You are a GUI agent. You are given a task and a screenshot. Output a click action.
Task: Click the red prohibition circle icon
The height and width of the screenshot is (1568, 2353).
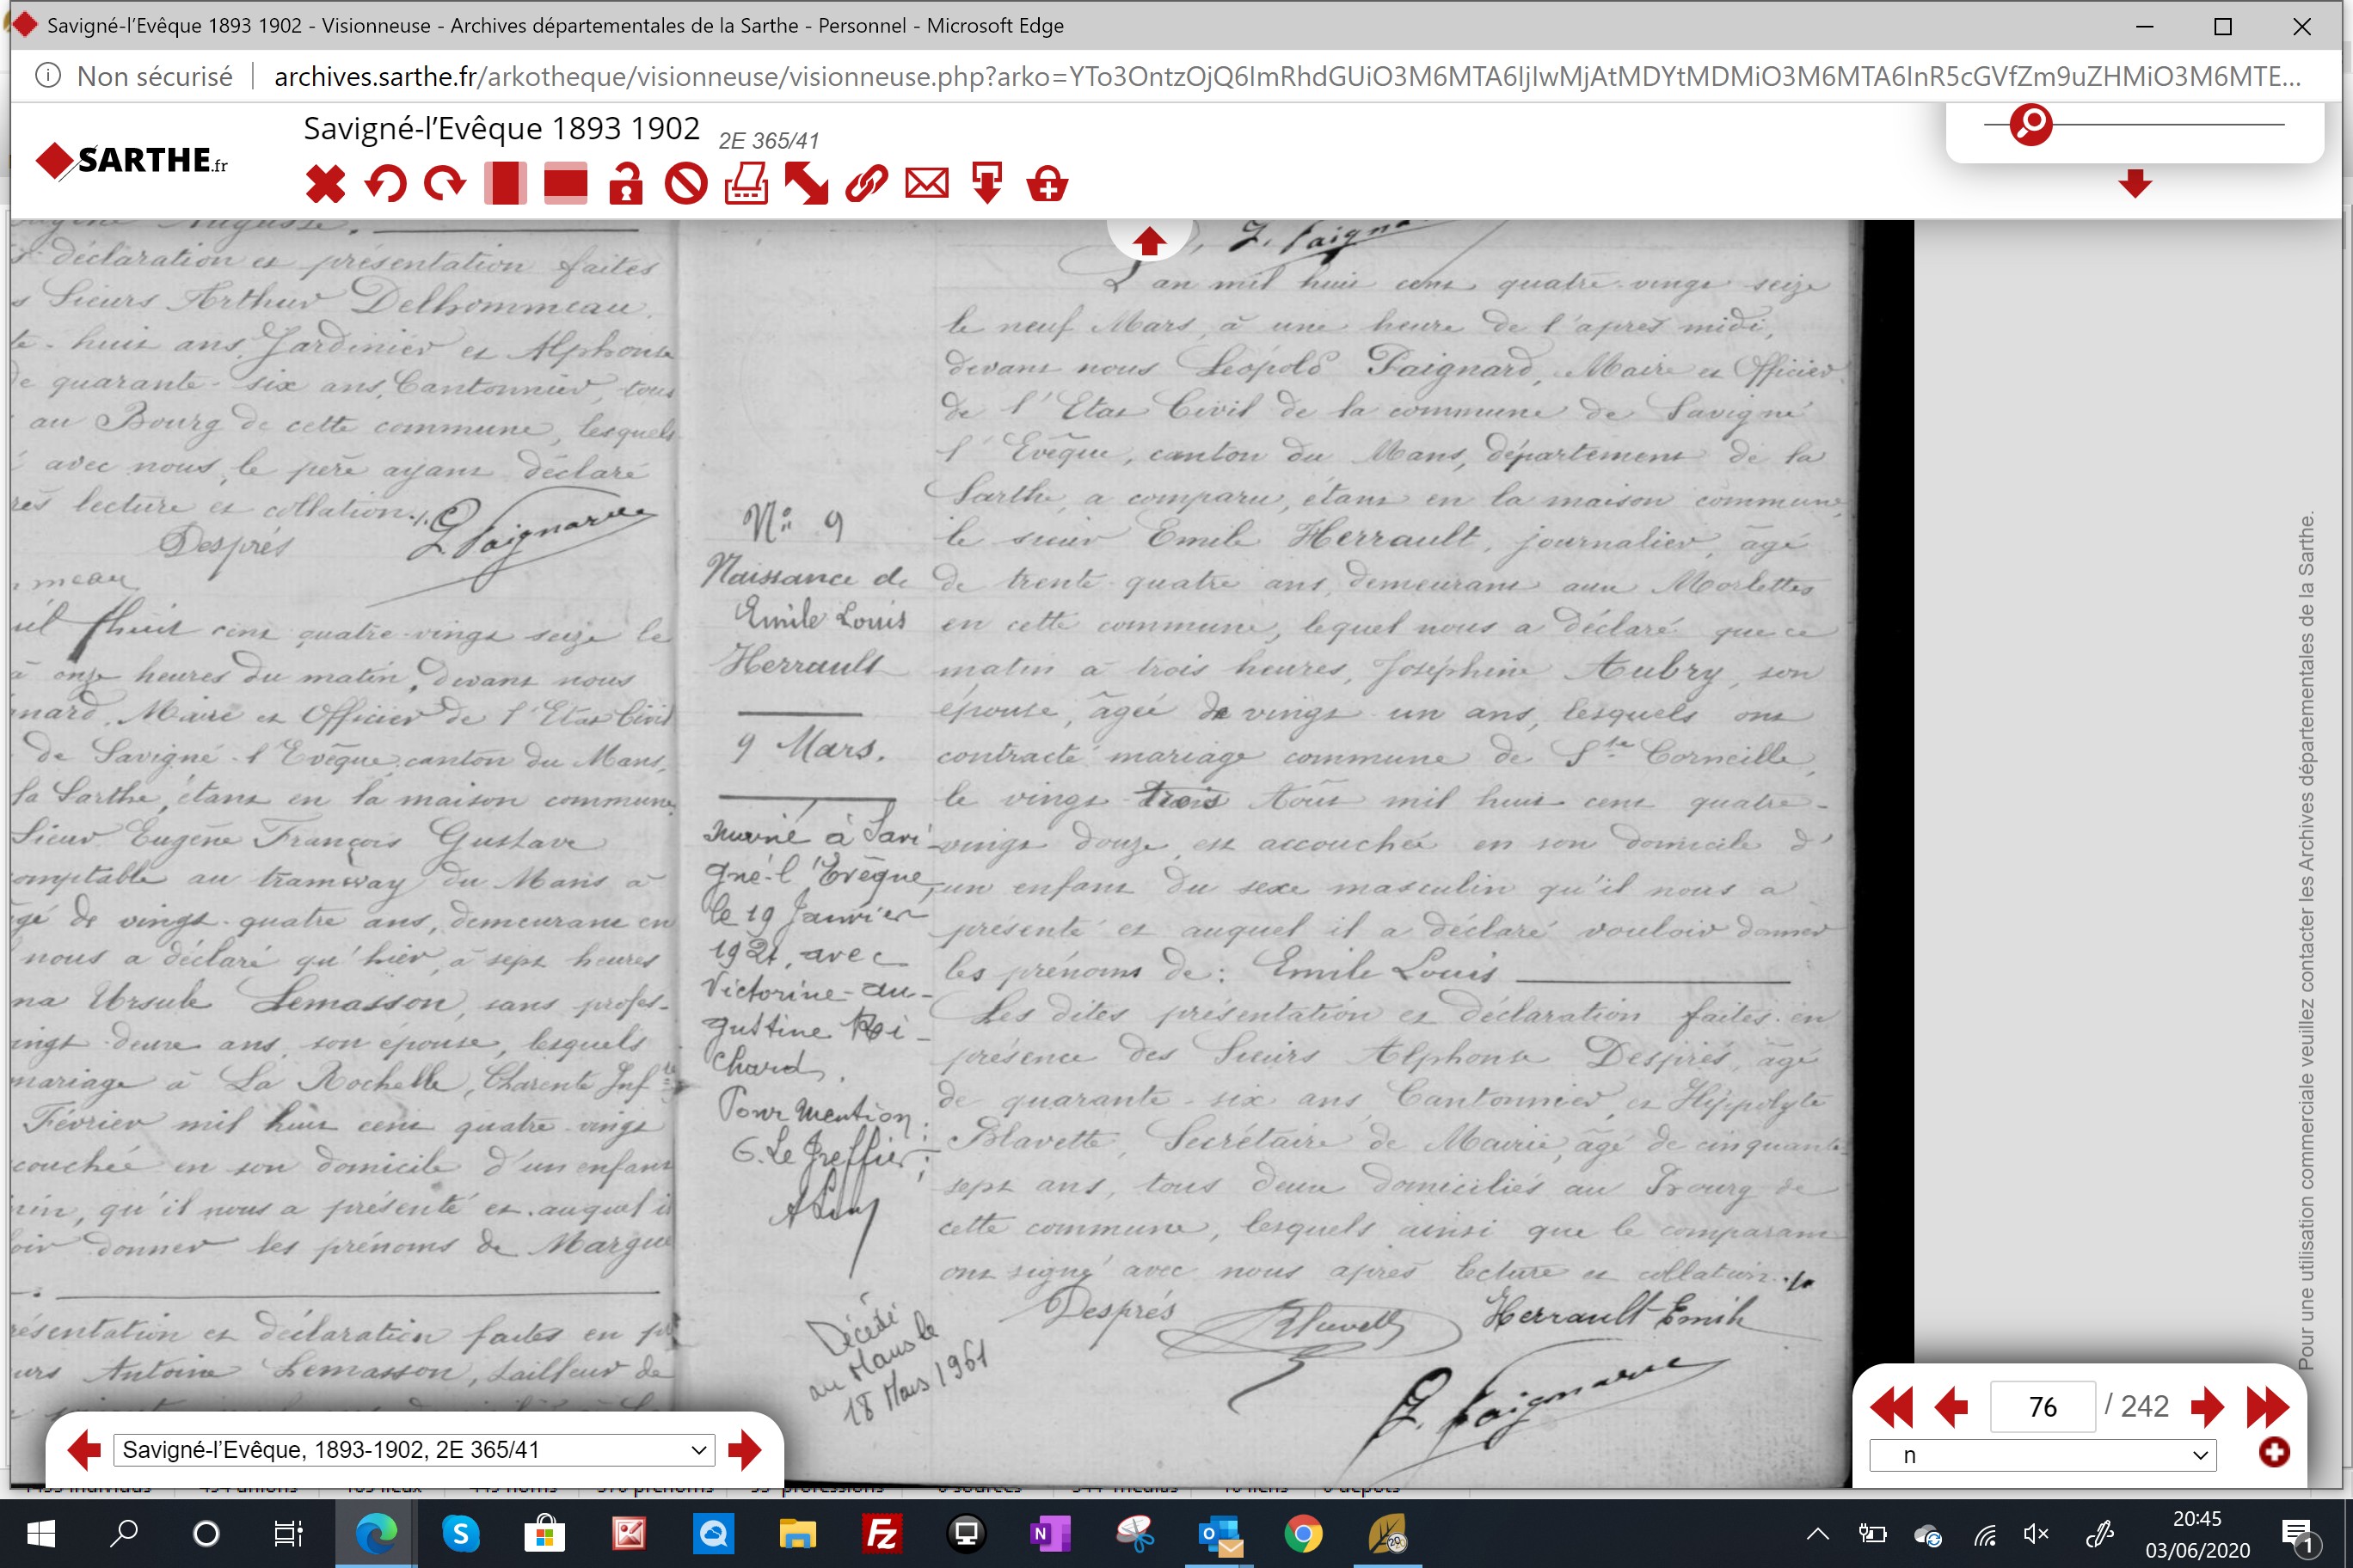pyautogui.click(x=686, y=184)
